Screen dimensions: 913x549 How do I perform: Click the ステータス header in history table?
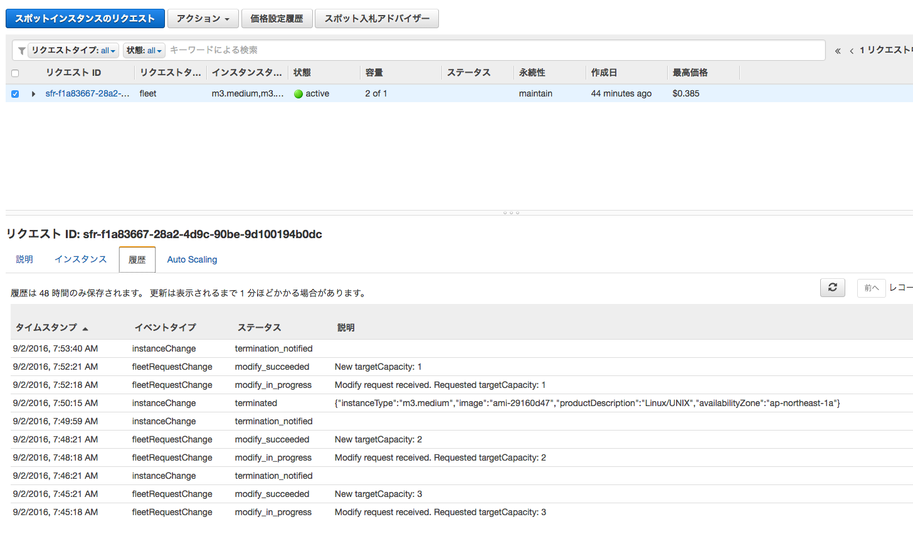point(260,328)
